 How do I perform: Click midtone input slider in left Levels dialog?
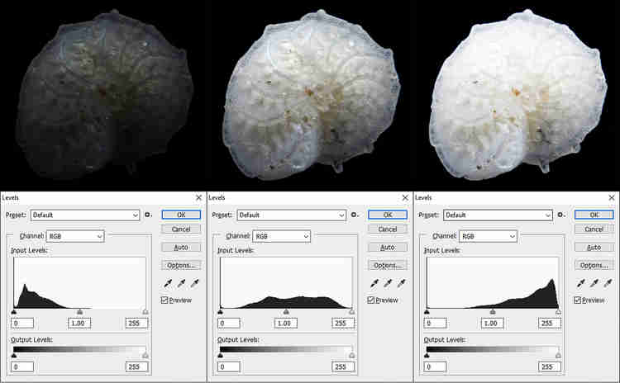[x=79, y=312]
